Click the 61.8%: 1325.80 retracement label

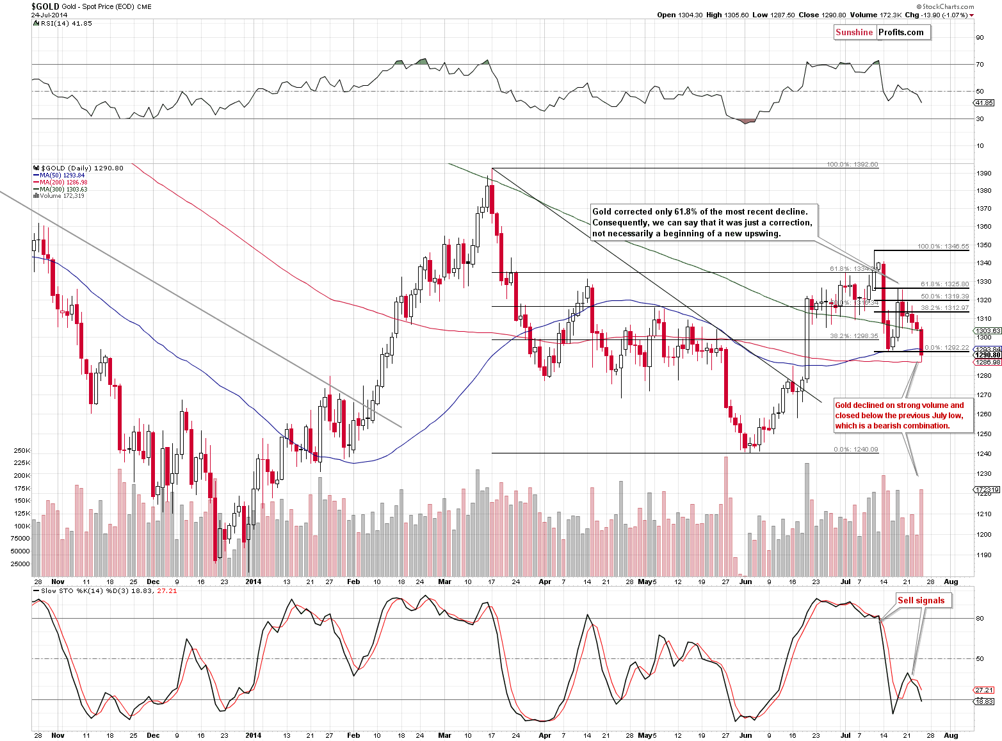944,284
